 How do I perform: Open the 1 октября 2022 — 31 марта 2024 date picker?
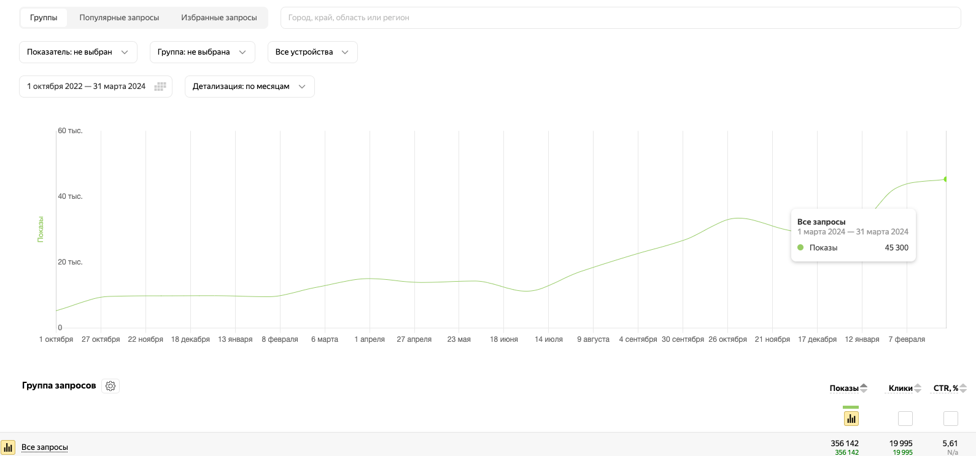coord(87,87)
